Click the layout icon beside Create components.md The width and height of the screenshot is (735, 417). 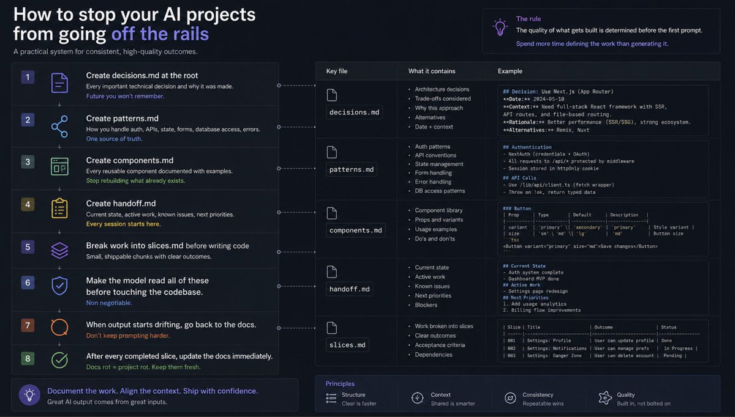[x=59, y=168]
